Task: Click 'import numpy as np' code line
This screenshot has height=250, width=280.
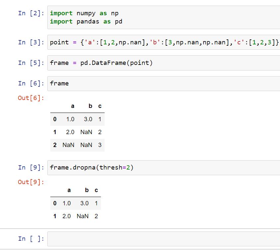Action: [84, 13]
